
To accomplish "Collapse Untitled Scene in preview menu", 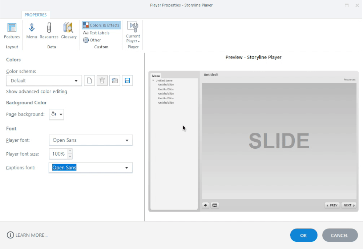I will [153, 81].
